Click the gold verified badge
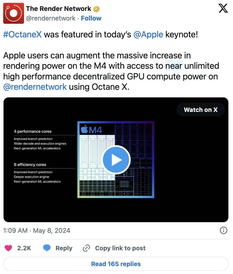233x274 pixels. pyautogui.click(x=96, y=9)
